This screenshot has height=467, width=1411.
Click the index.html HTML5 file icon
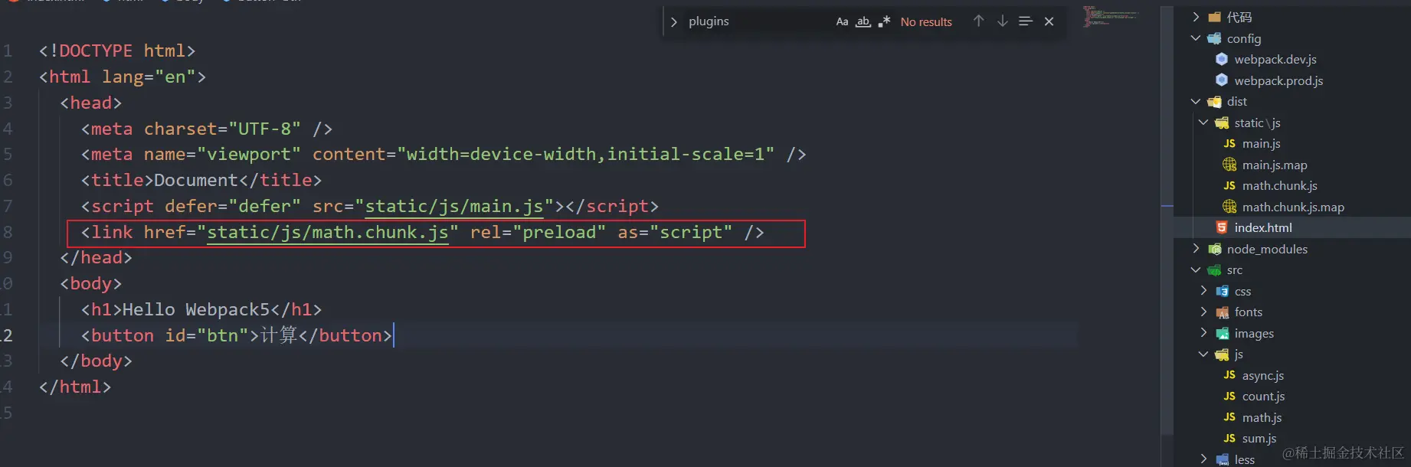(1222, 227)
